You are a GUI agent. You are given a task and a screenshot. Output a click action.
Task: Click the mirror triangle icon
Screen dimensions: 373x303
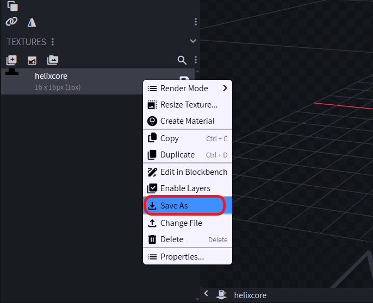pyautogui.click(x=32, y=22)
